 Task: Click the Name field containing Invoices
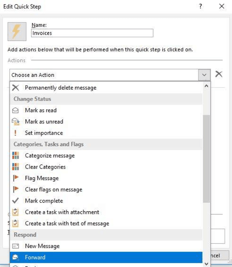92,33
